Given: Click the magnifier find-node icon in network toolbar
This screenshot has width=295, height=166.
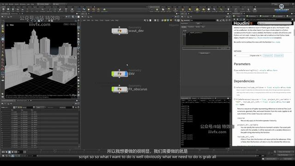Looking at the screenshot, I should point(176,20).
